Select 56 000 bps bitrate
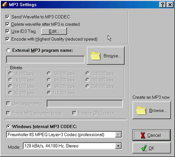175x157 pixels. [49, 74]
